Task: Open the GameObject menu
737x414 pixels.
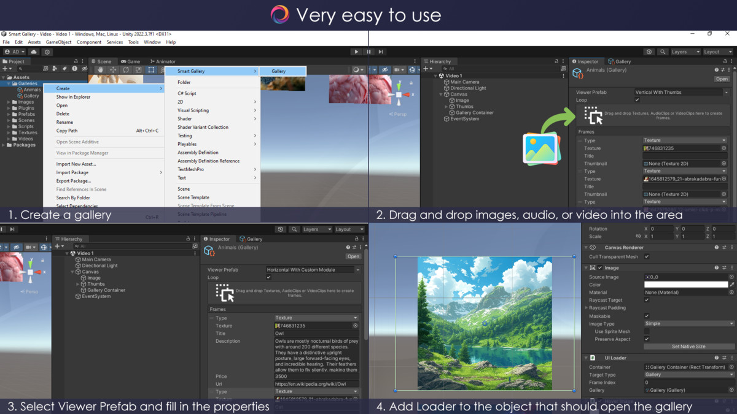Action: [59, 42]
